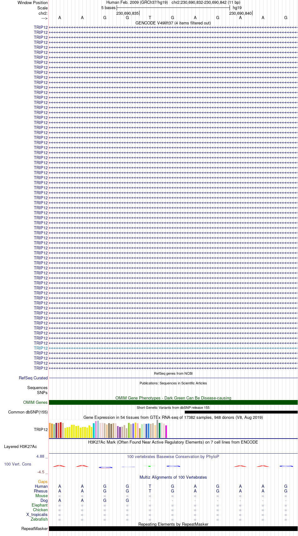Click the Human alignment row label

41,487
